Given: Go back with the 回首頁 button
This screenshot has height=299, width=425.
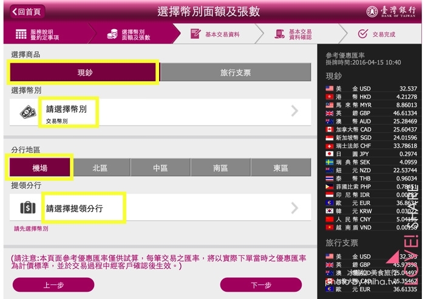Looking at the screenshot, I should (27, 12).
